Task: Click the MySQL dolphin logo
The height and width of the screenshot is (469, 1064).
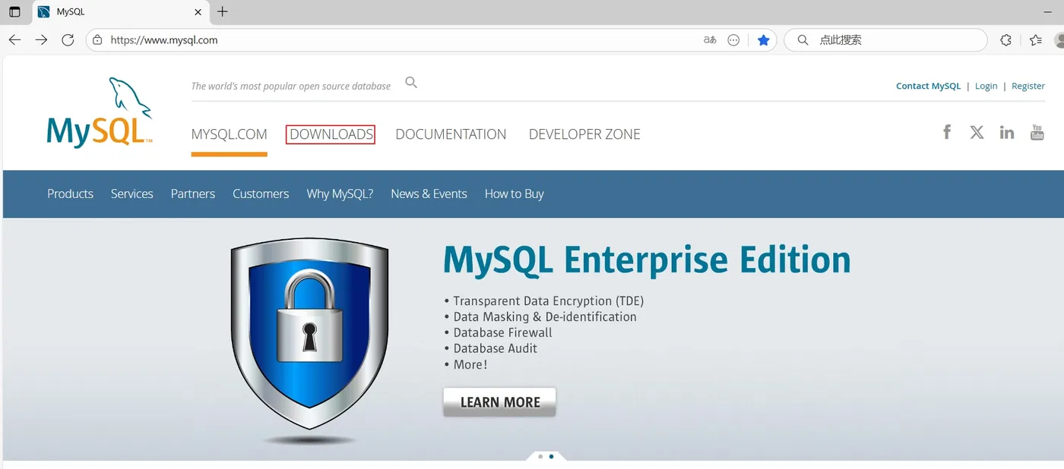Action: click(x=100, y=112)
